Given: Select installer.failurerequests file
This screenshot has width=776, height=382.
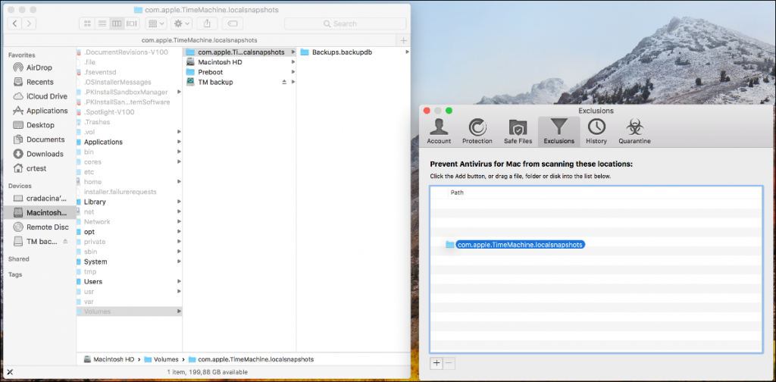Looking at the screenshot, I should [x=120, y=192].
